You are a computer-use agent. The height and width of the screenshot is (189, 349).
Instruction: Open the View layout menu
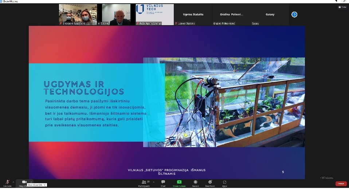tap(342, 7)
